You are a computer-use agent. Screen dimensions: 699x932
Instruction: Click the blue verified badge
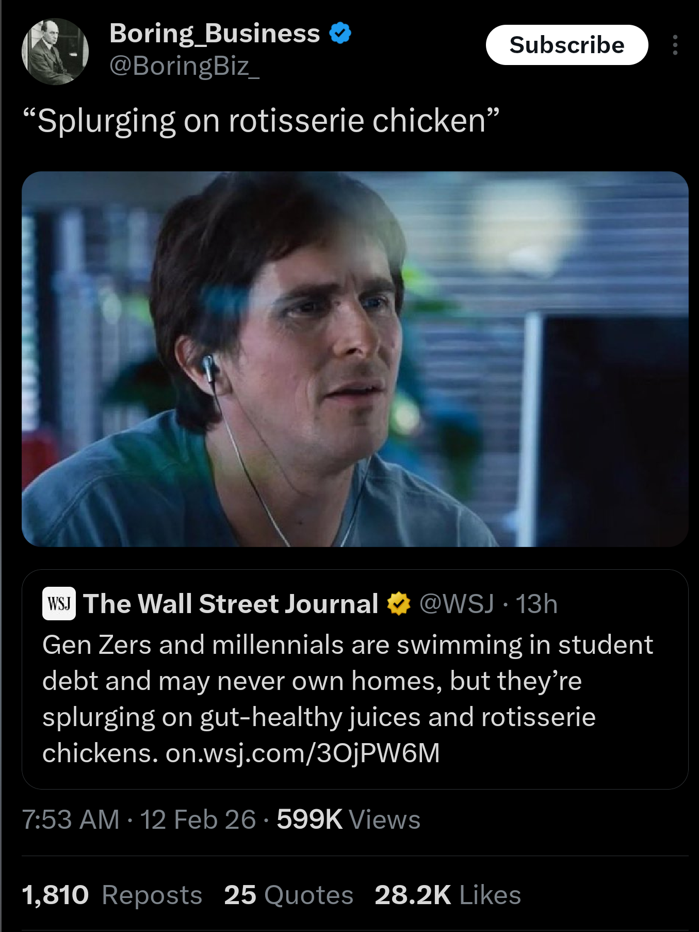click(340, 34)
